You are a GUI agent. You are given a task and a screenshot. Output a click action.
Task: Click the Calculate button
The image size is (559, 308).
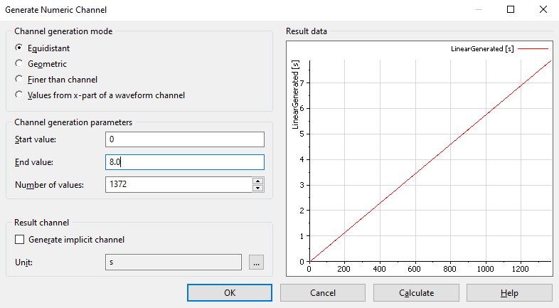click(x=416, y=292)
